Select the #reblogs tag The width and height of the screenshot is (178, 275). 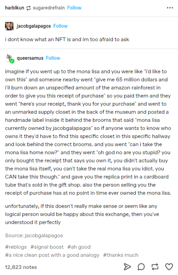16,247
